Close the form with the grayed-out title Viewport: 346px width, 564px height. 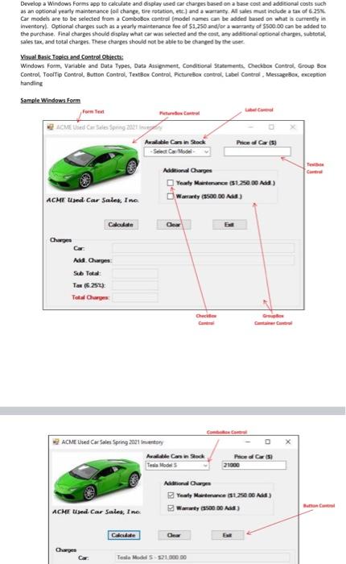tap(292, 127)
